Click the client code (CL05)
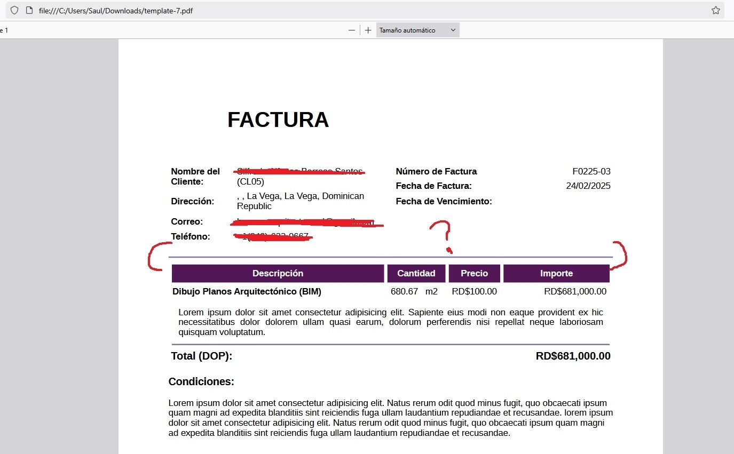Image resolution: width=734 pixels, height=454 pixels. coord(250,181)
